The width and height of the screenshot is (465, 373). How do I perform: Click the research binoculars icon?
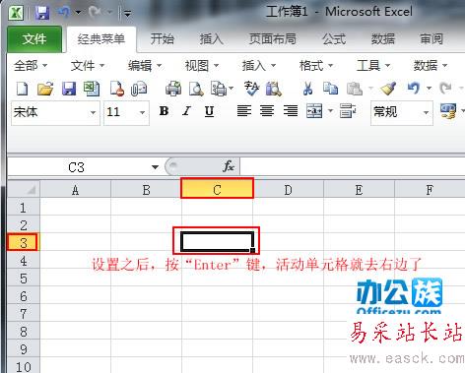(274, 89)
